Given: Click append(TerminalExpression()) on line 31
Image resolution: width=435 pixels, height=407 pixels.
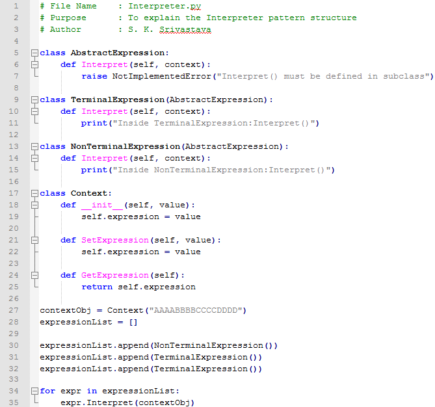Looking at the screenshot, I should [x=190, y=357].
